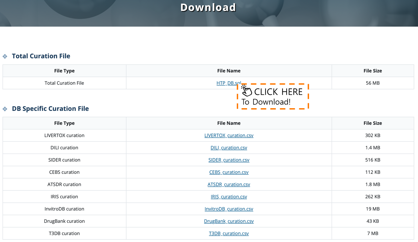Select the '1.8 MB' size value
Screen dimensions: 418x242
point(373,185)
